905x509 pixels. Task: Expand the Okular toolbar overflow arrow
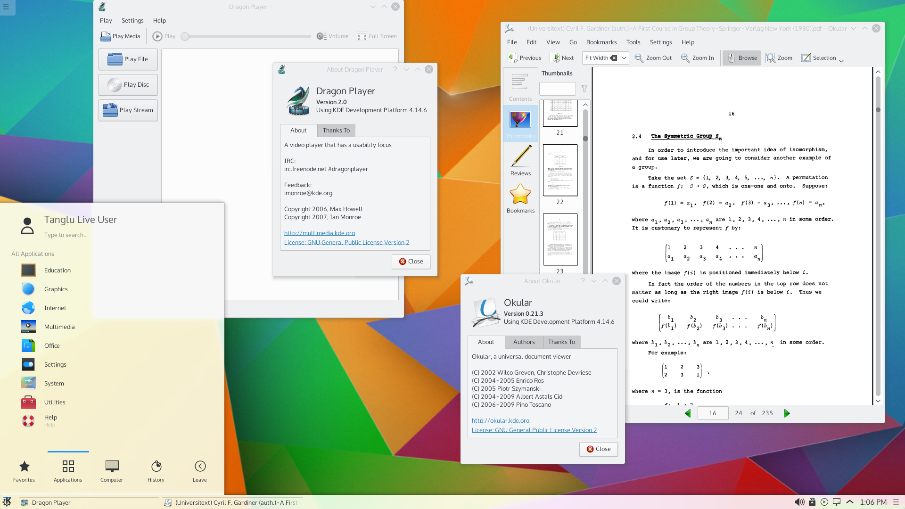pos(841,61)
